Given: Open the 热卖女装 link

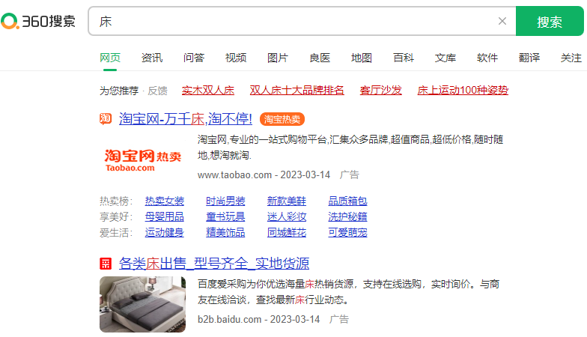Looking at the screenshot, I should click(x=165, y=201).
